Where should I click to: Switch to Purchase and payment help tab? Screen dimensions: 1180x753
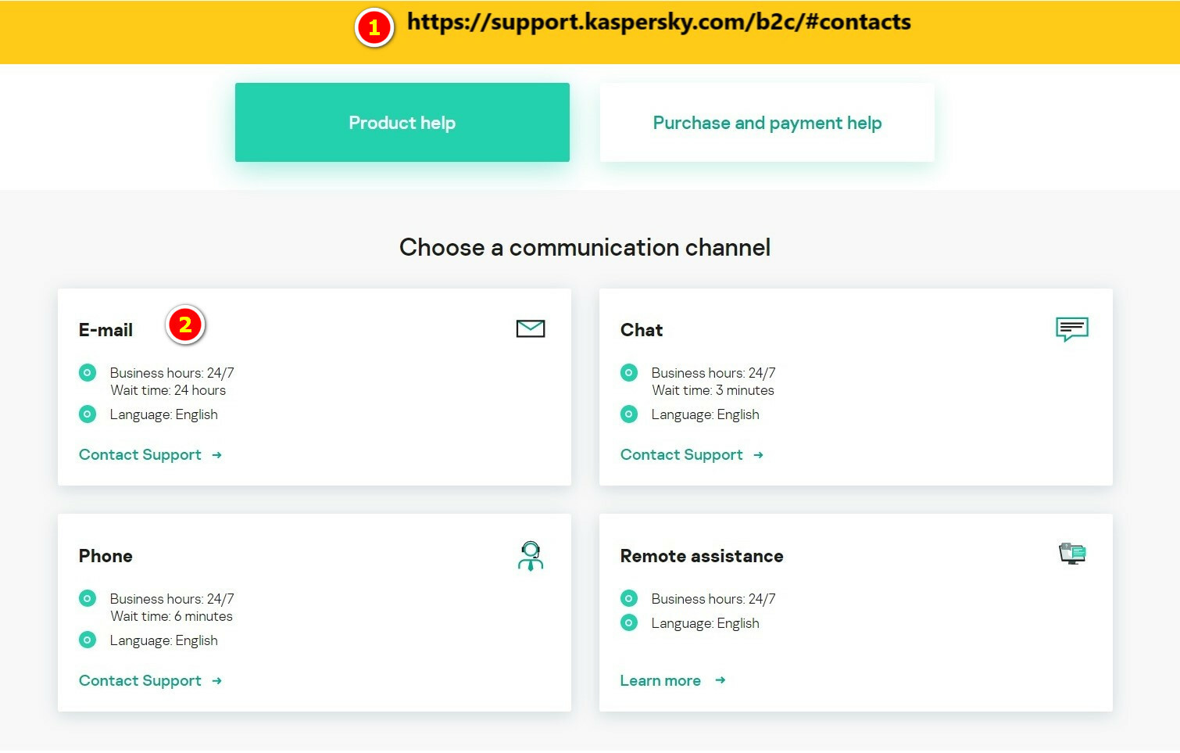click(x=767, y=123)
